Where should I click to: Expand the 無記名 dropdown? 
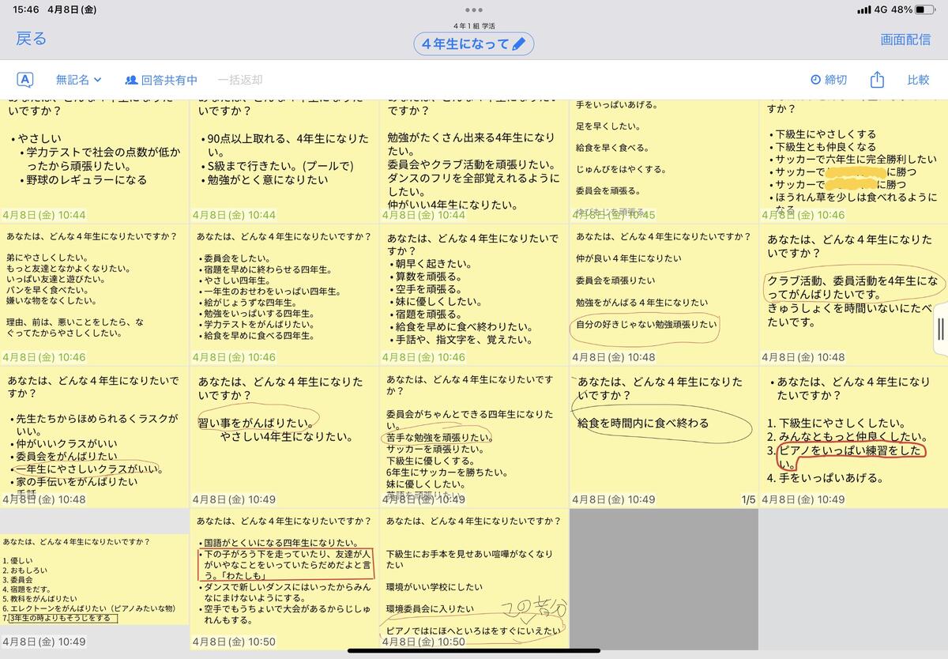(79, 80)
